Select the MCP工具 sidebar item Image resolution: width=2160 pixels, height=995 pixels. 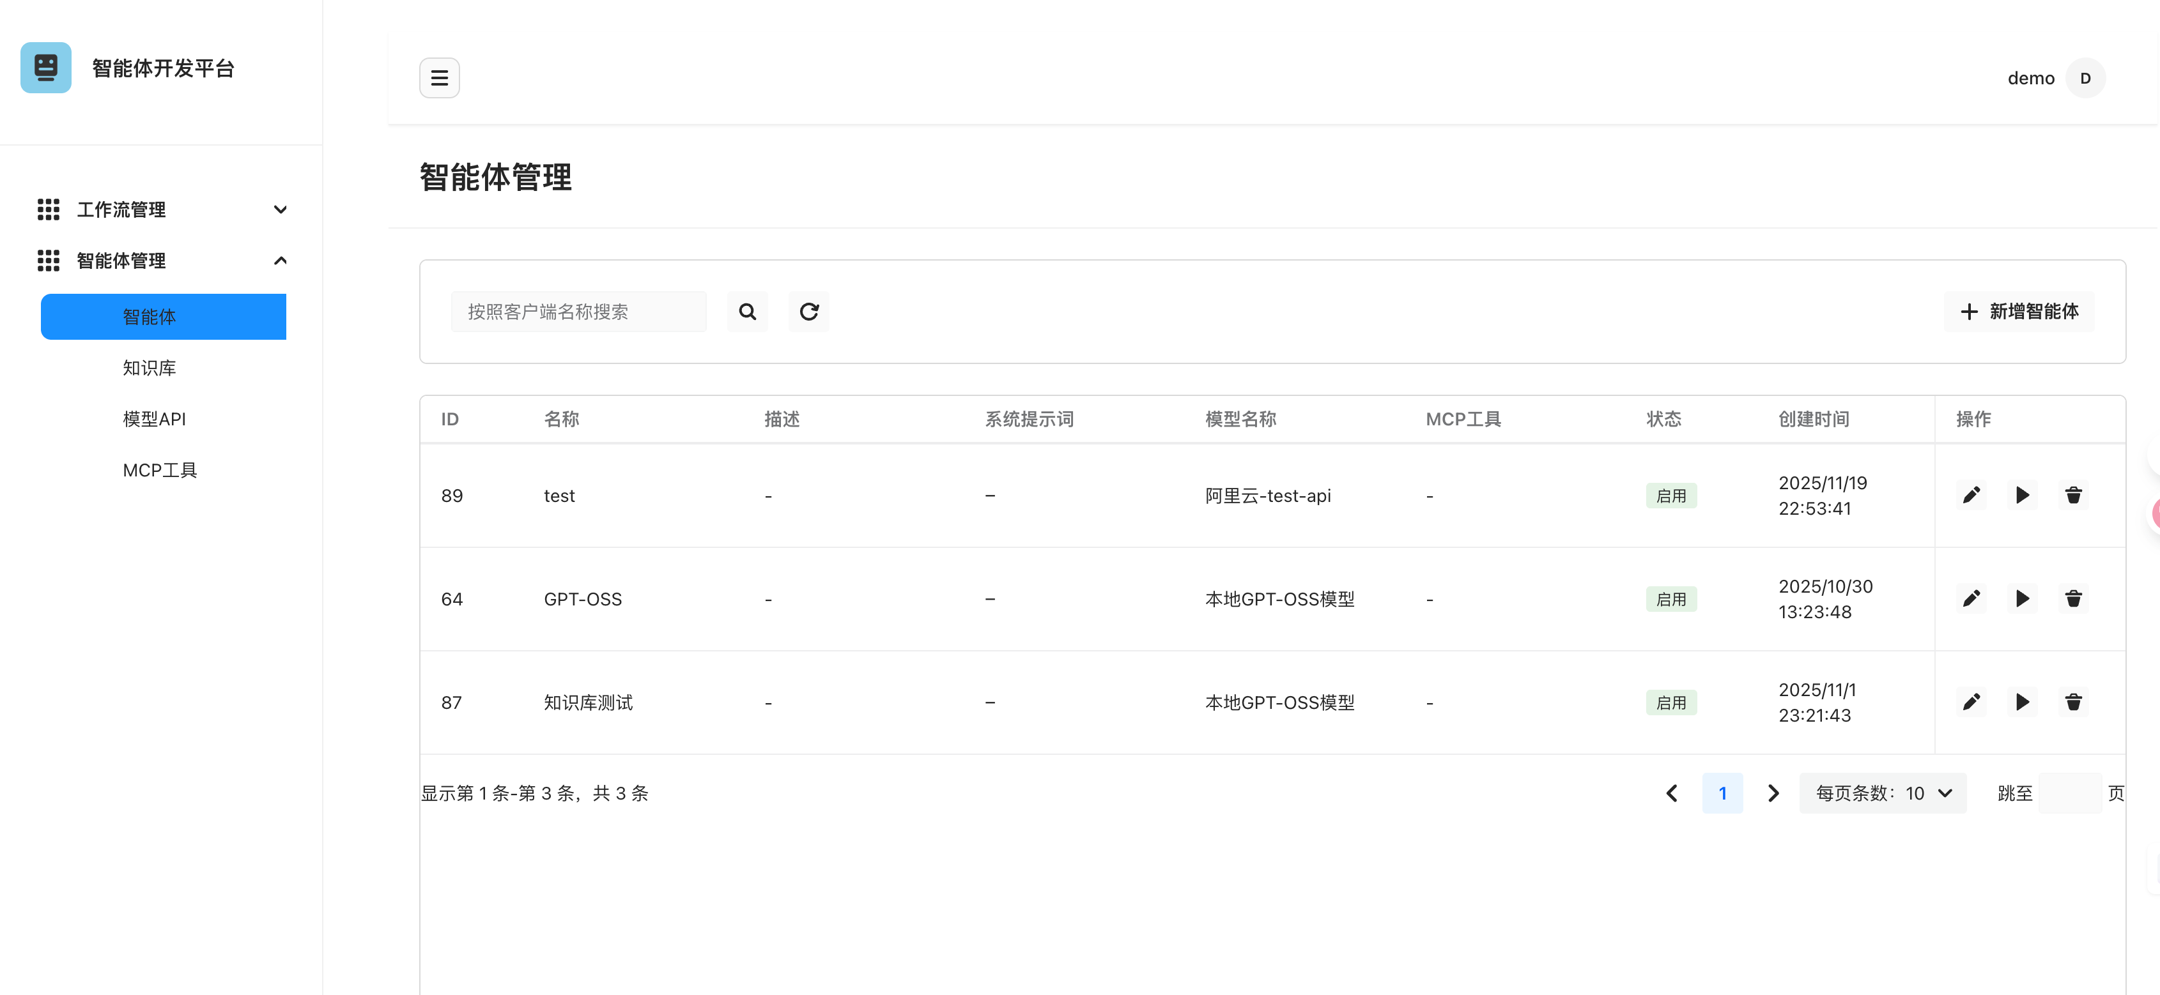pos(159,470)
